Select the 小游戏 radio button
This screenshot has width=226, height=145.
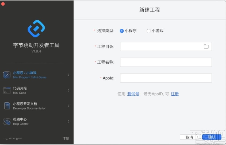(x=149, y=31)
